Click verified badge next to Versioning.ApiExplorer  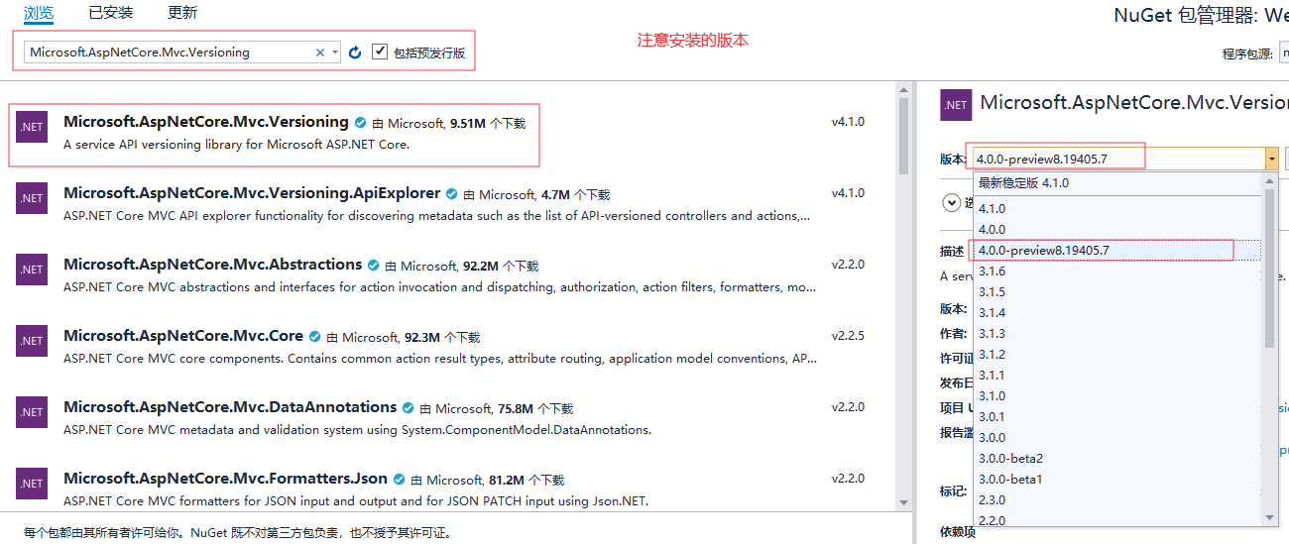(x=452, y=194)
